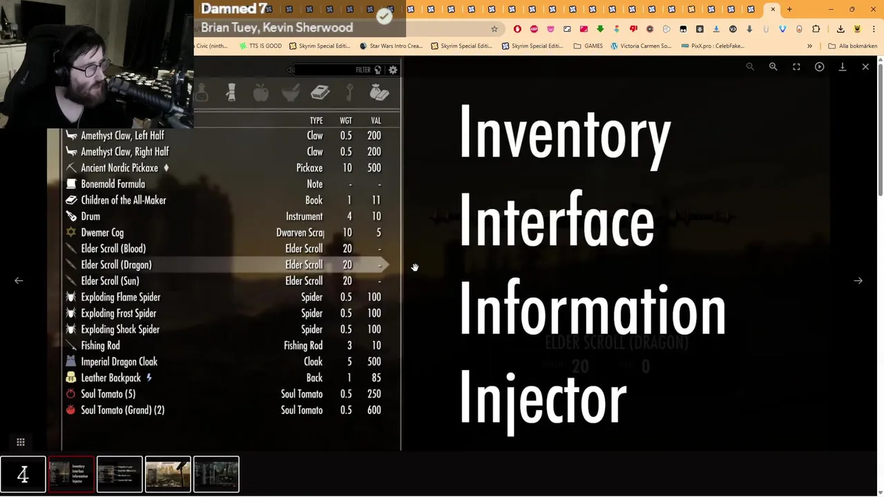The width and height of the screenshot is (884, 497).
Task: Select the ingredients mortar category icon
Action: pyautogui.click(x=290, y=92)
